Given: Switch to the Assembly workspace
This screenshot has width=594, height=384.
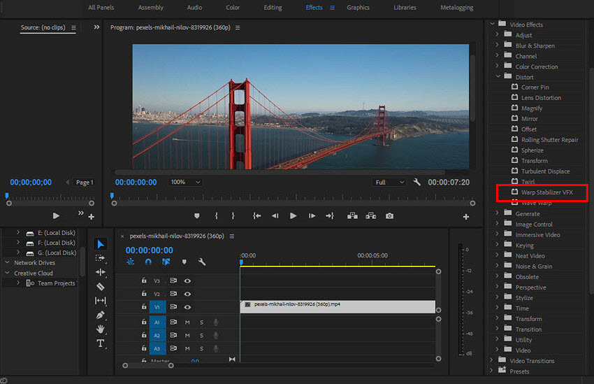Looking at the screenshot, I should pos(150,8).
